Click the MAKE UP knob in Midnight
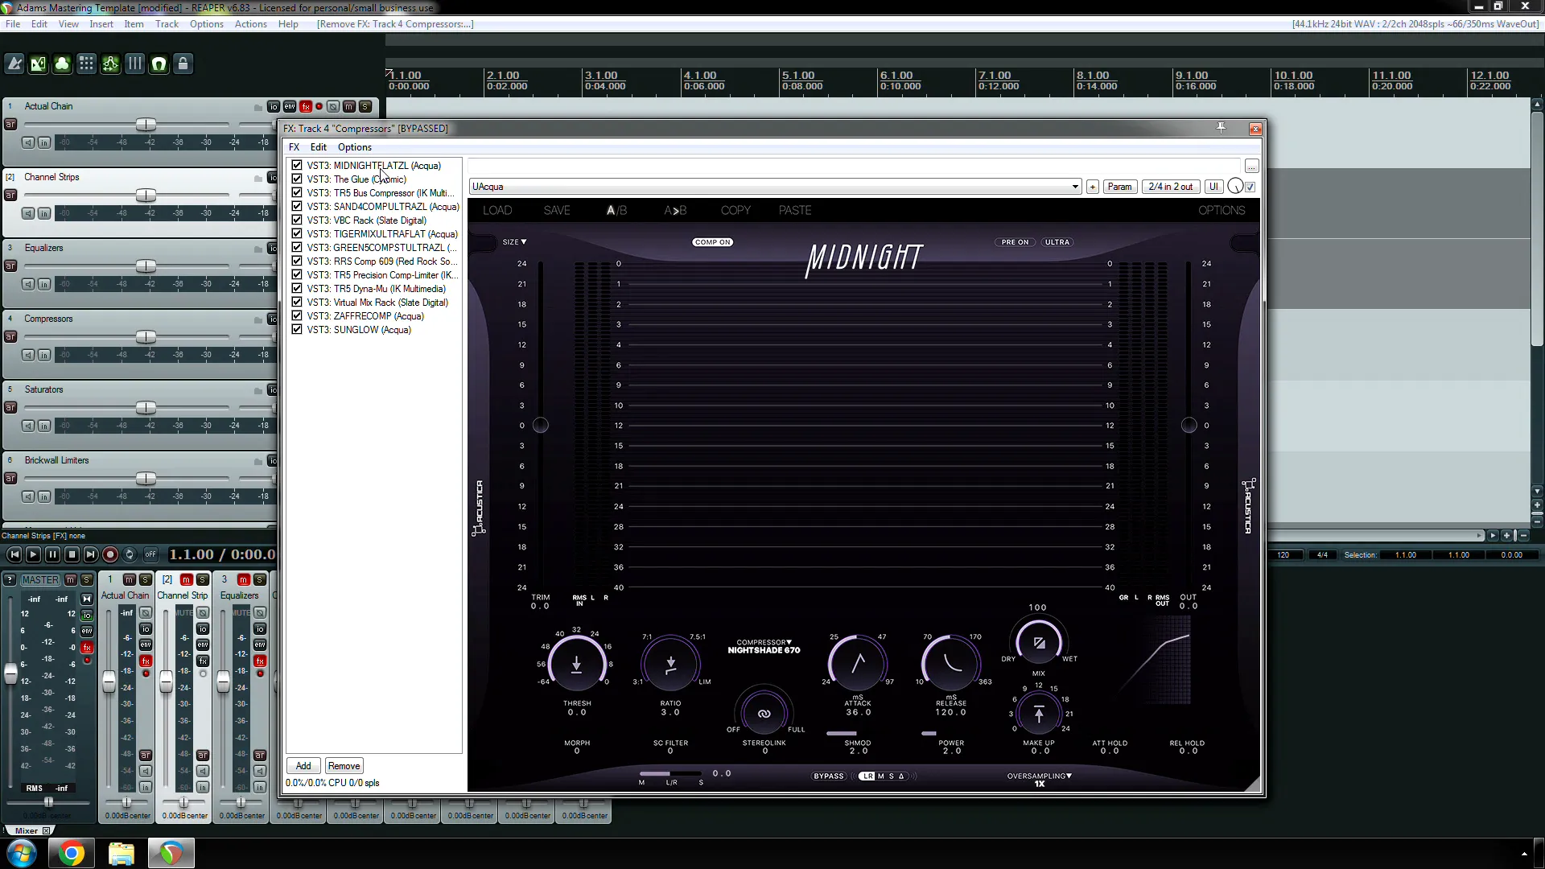This screenshot has height=869, width=1545. pos(1039,714)
